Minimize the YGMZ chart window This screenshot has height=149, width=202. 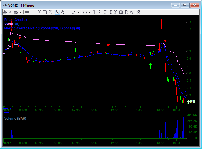175,5
